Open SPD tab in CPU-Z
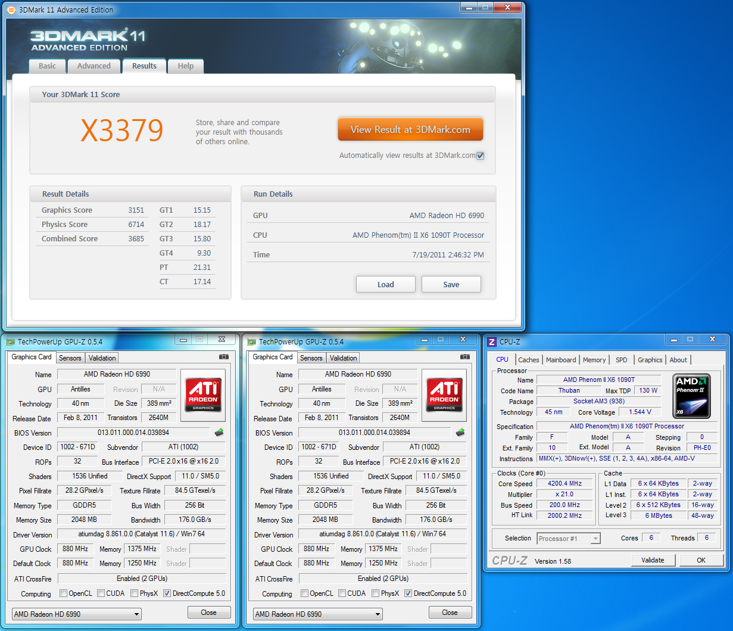 click(x=622, y=360)
